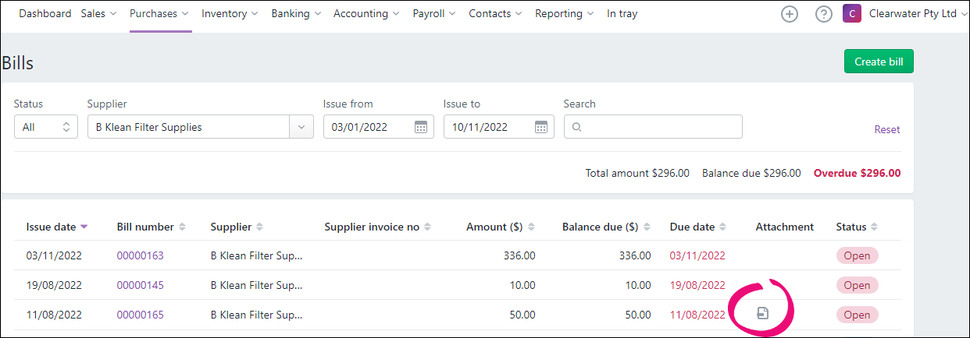Click the Search input field
Viewport: 970px width, 338px height.
(653, 127)
